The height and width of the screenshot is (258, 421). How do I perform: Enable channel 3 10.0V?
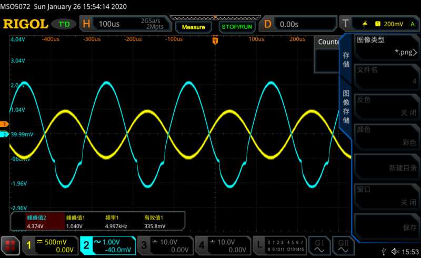(x=165, y=245)
